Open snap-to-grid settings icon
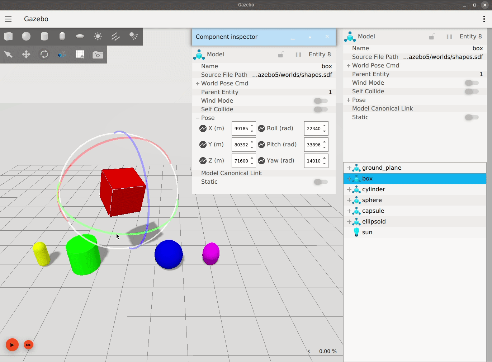 click(x=80, y=55)
